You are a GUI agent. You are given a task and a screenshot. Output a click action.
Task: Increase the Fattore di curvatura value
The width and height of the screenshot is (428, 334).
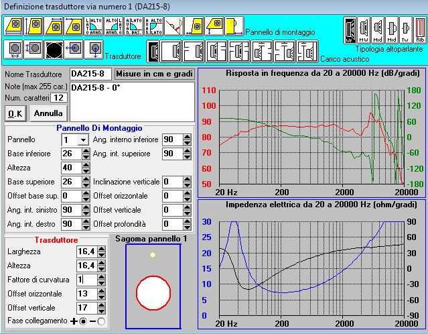click(x=102, y=277)
